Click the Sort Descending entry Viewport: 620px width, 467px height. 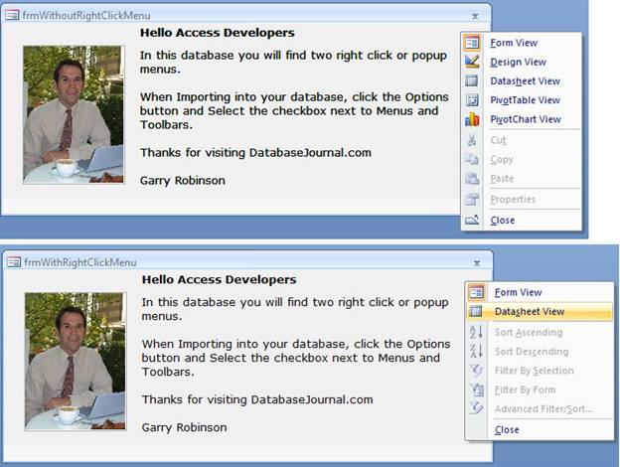click(x=532, y=352)
